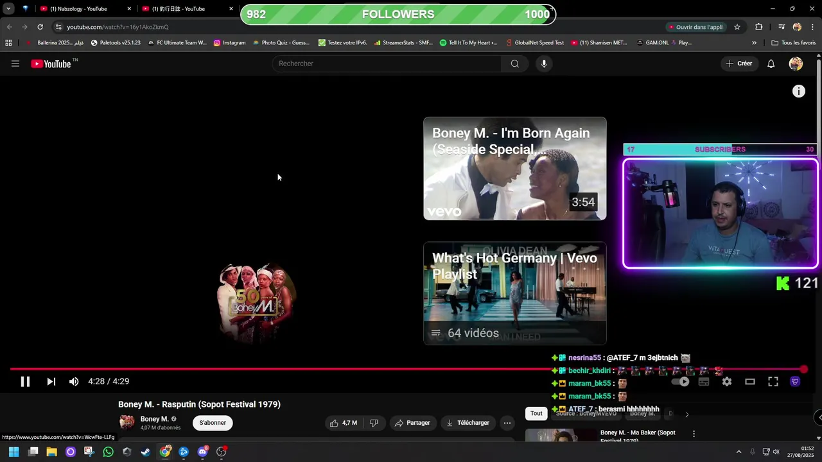Screen dimensions: 822x462
Task: Open the Chrome apps grid shortcut
Action: coord(8,43)
